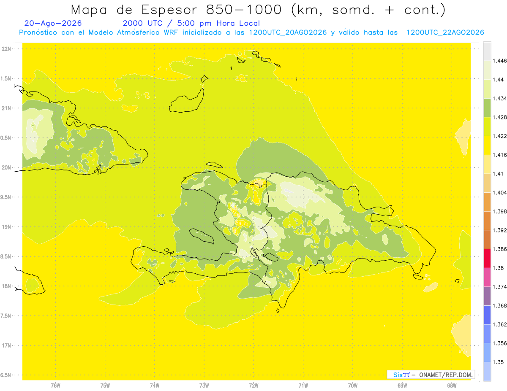Click the 73W longitude axis label
This screenshot has width=507, height=391.
coord(204,385)
